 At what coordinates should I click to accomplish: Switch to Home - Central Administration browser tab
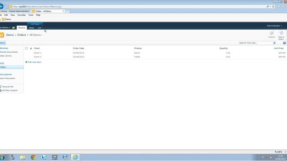[x=15, y=11]
